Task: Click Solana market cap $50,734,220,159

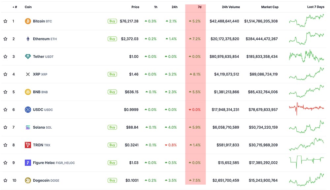Action: pos(263,127)
